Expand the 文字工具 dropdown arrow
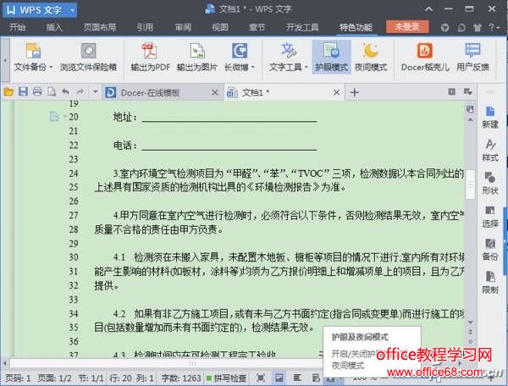508x386 pixels. (x=306, y=68)
